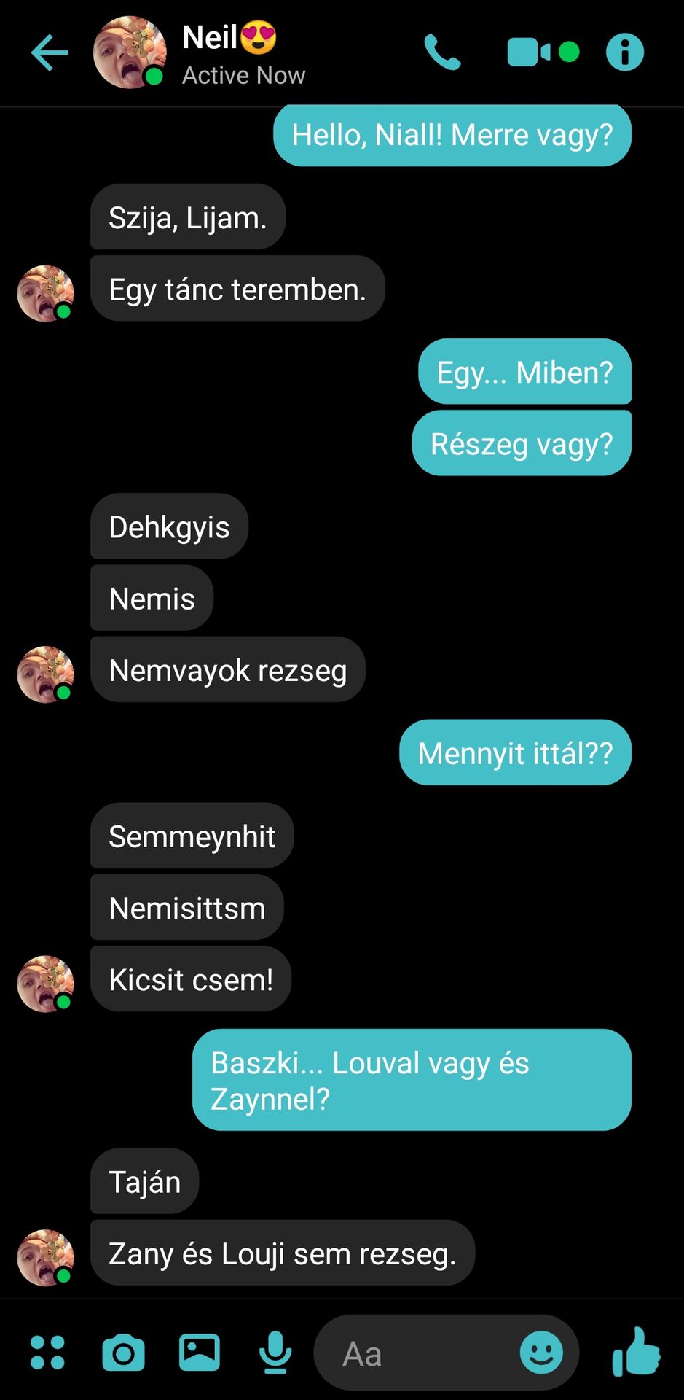Tap the microphone voice message icon

point(275,1353)
